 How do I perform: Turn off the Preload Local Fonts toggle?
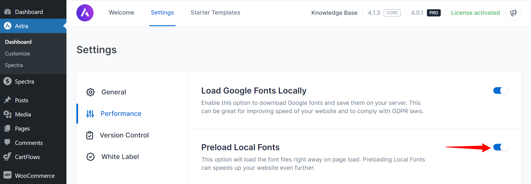[501, 147]
